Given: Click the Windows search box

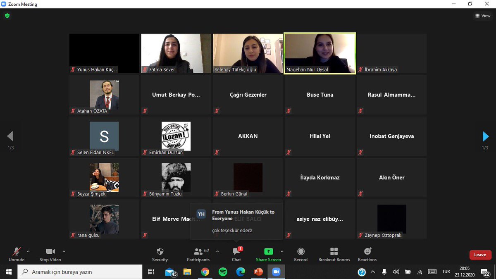Looking at the screenshot, I should tap(80, 272).
